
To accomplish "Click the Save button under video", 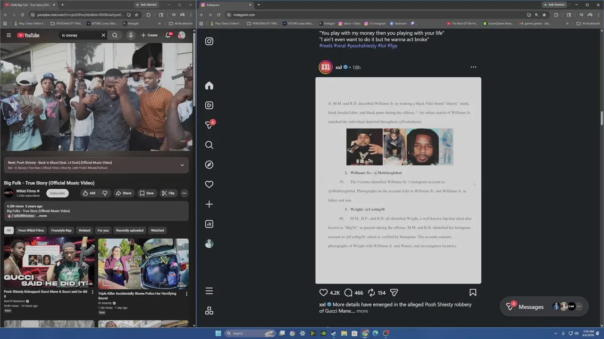I will click(146, 193).
